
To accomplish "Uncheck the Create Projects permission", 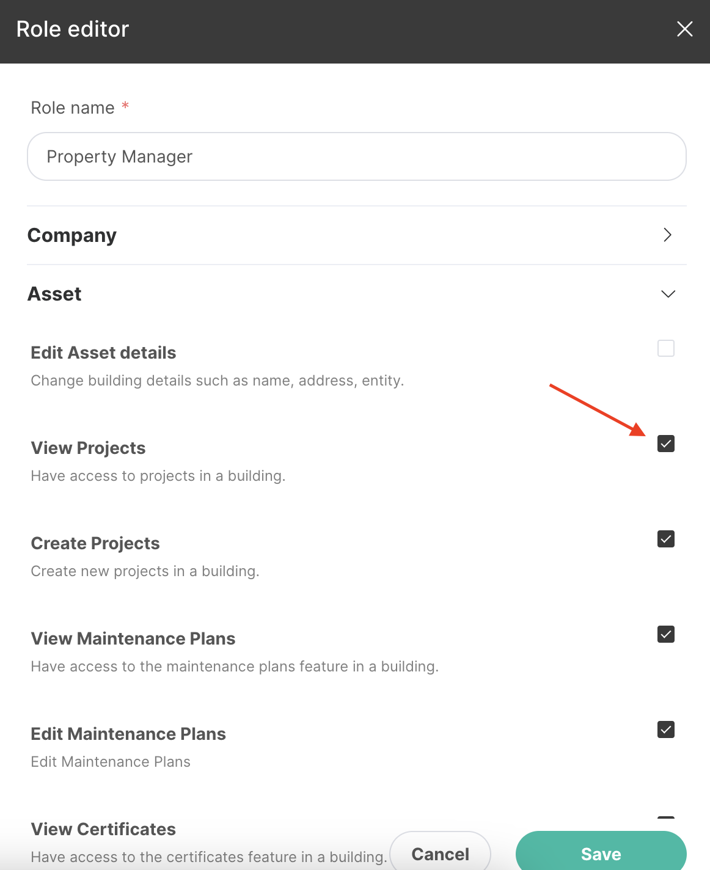I will 665,539.
